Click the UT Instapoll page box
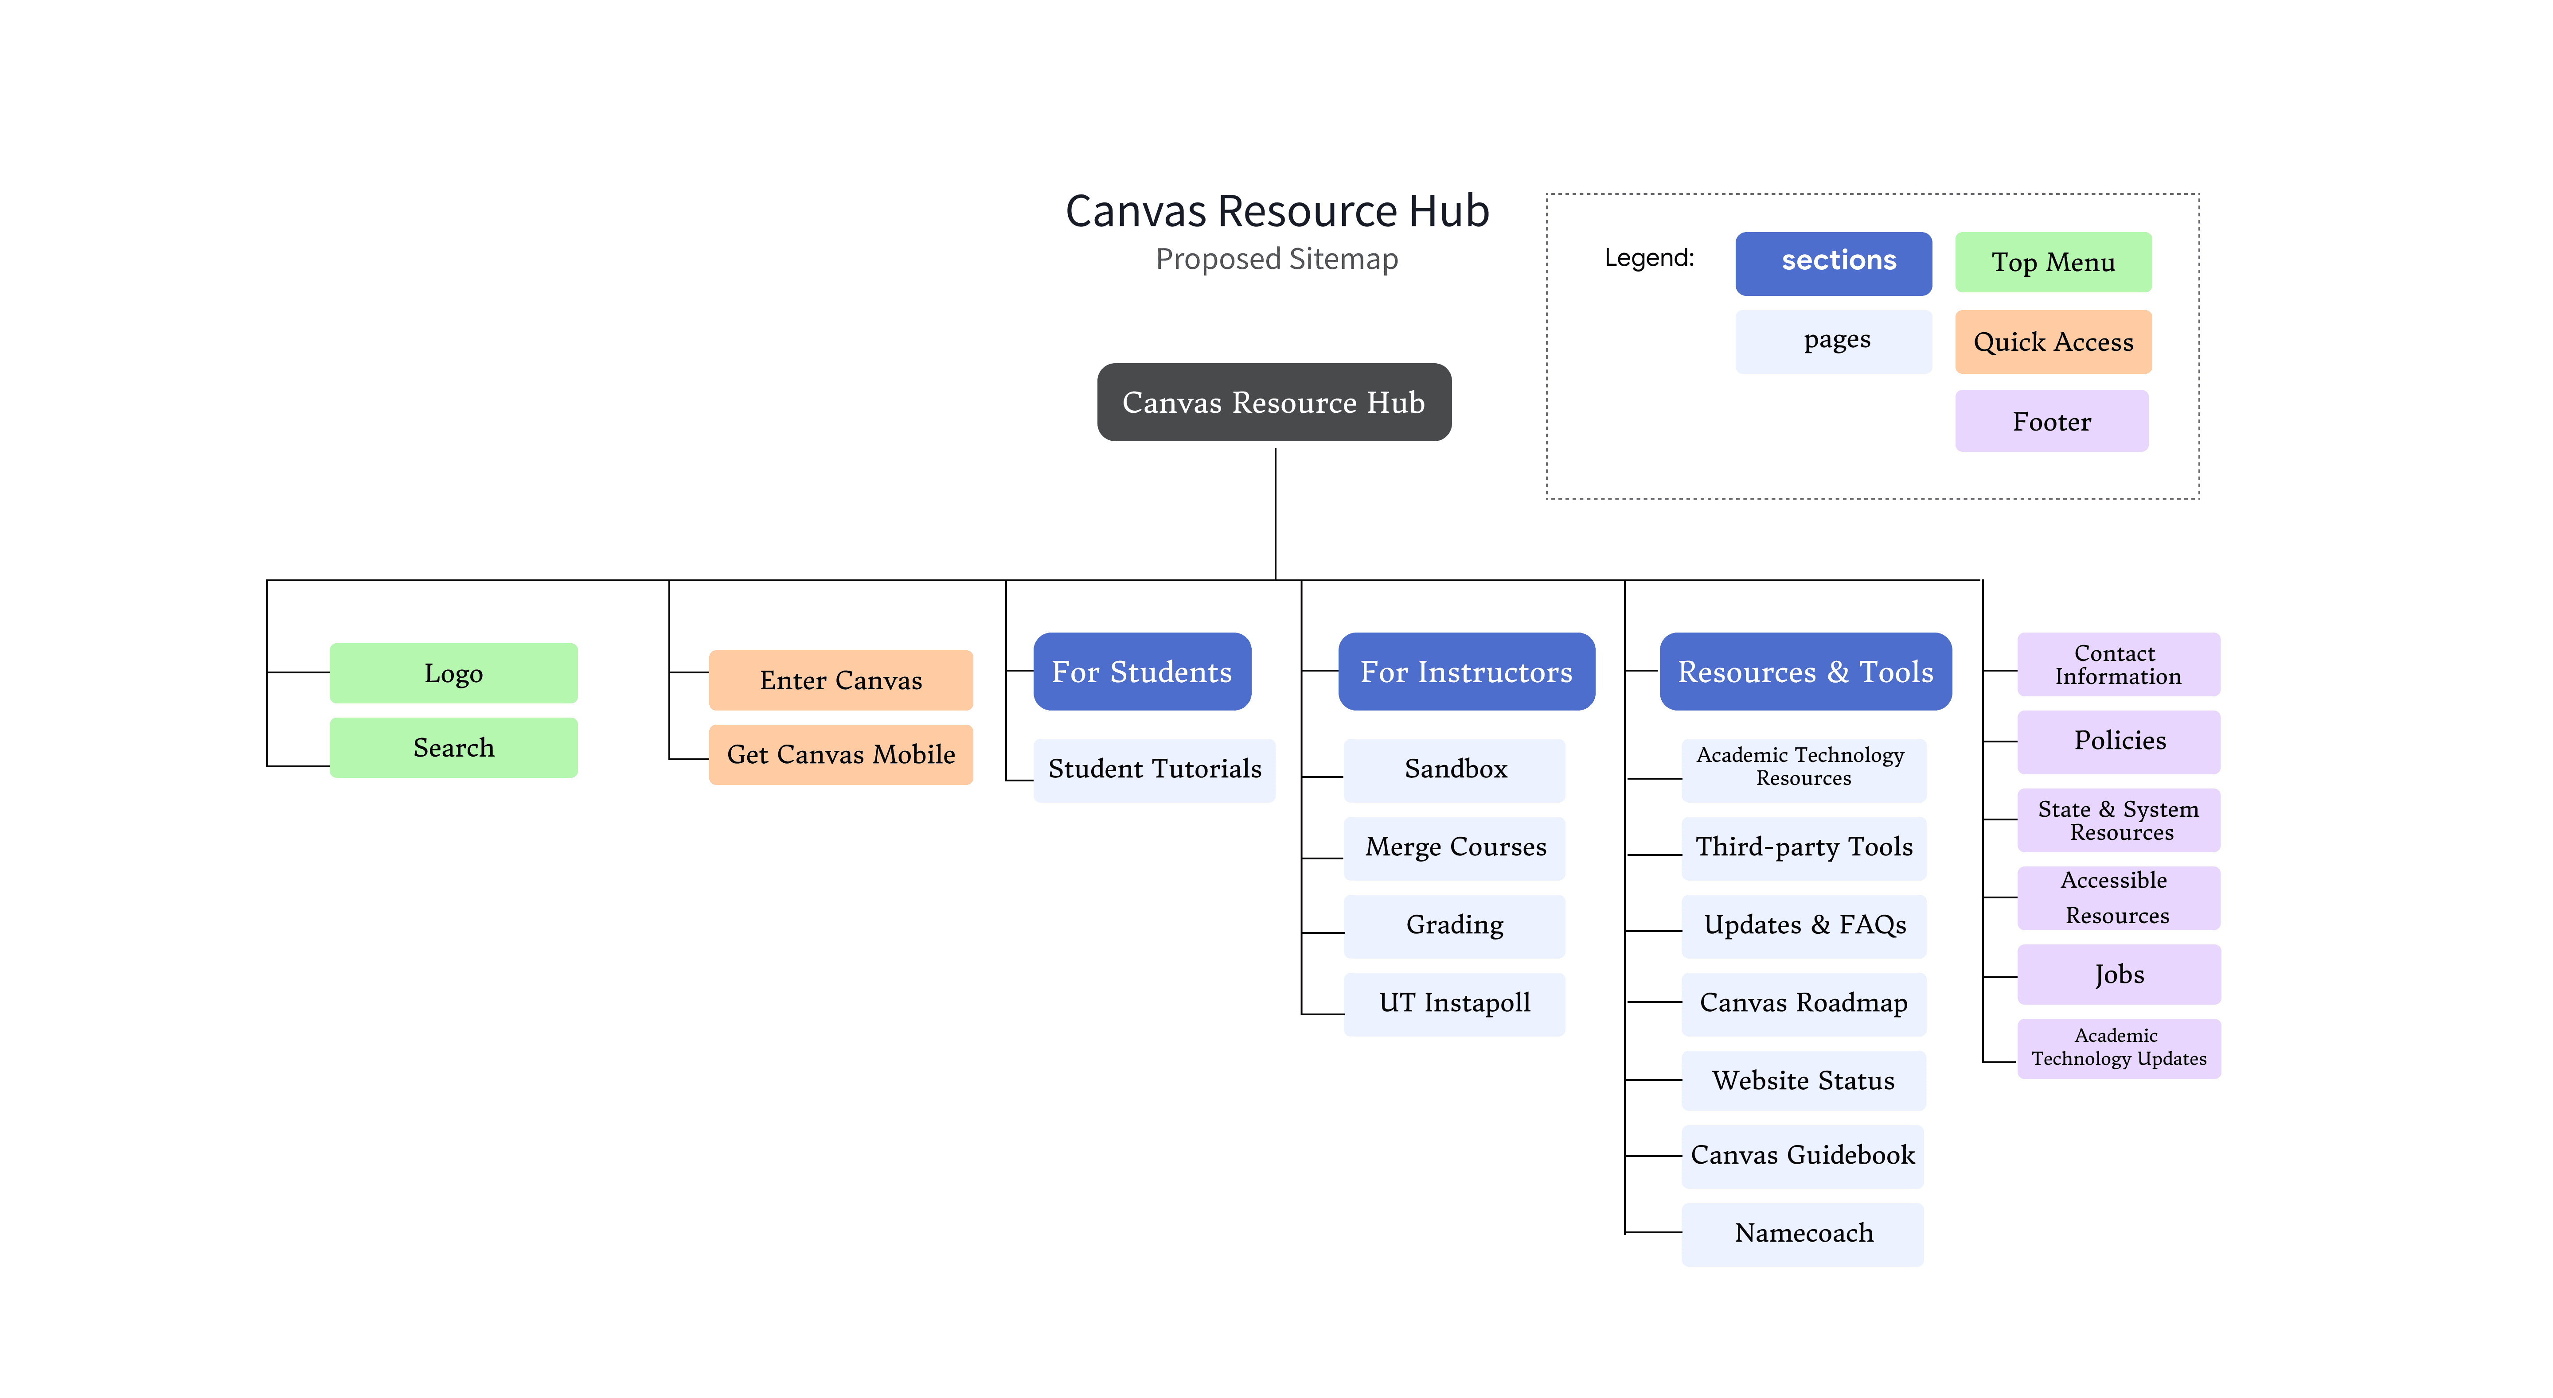This screenshot has width=2553, height=1398. click(1455, 1003)
